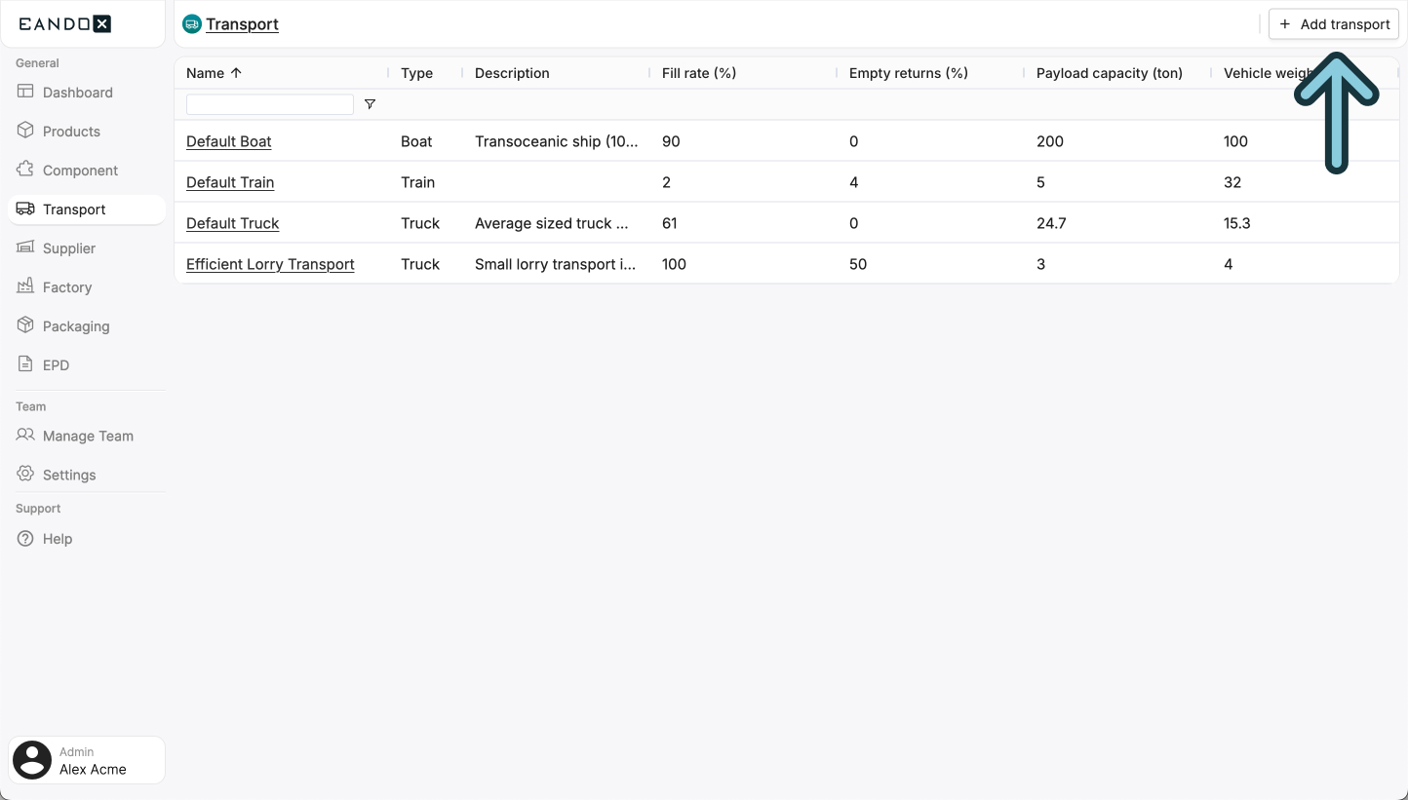Click the Packaging cube icon
Image resolution: width=1408 pixels, height=800 pixels.
pos(24,325)
